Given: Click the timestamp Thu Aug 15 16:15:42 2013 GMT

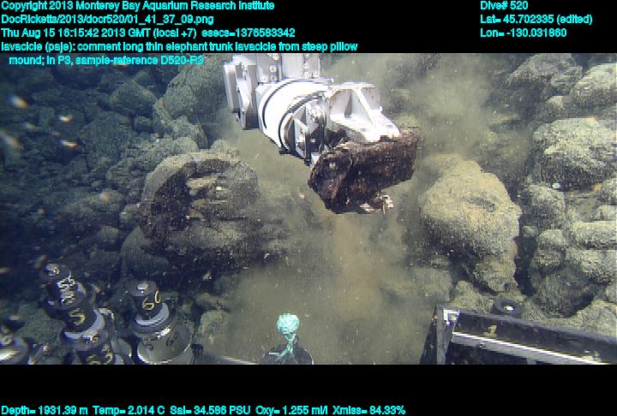Looking at the screenshot, I should coord(75,33).
